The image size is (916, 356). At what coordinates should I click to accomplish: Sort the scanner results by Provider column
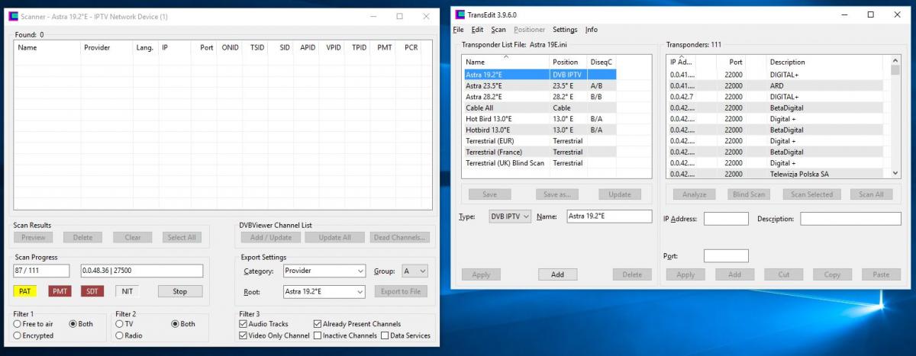pos(97,47)
